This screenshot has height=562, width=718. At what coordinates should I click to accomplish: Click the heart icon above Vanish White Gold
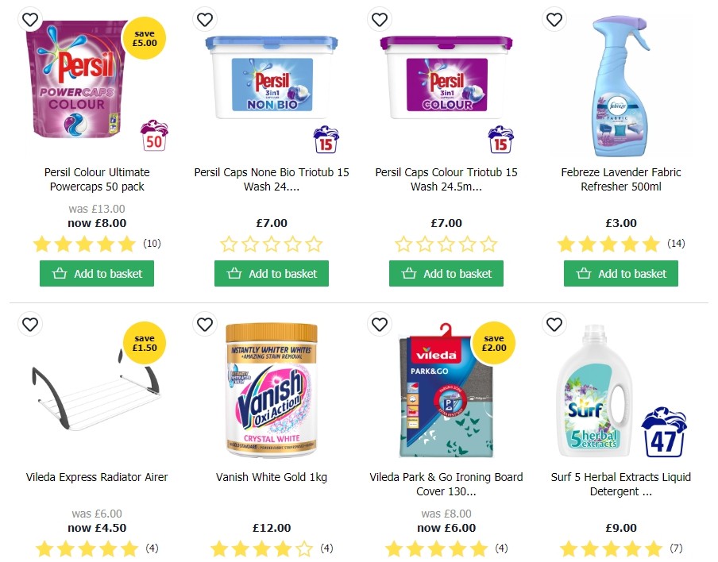(x=205, y=325)
